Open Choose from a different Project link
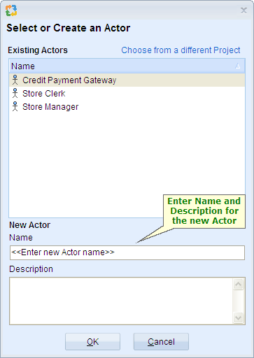 (x=181, y=50)
